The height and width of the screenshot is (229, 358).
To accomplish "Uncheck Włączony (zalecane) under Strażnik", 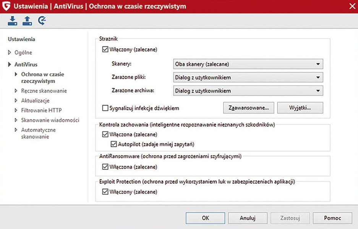I will coord(105,49).
